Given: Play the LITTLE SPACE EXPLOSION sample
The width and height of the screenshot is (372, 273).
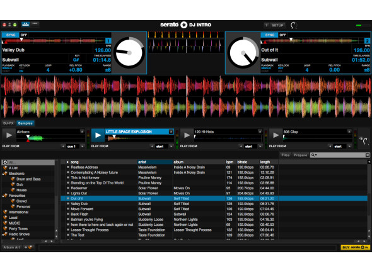Looking at the screenshot, I should click(98, 135).
